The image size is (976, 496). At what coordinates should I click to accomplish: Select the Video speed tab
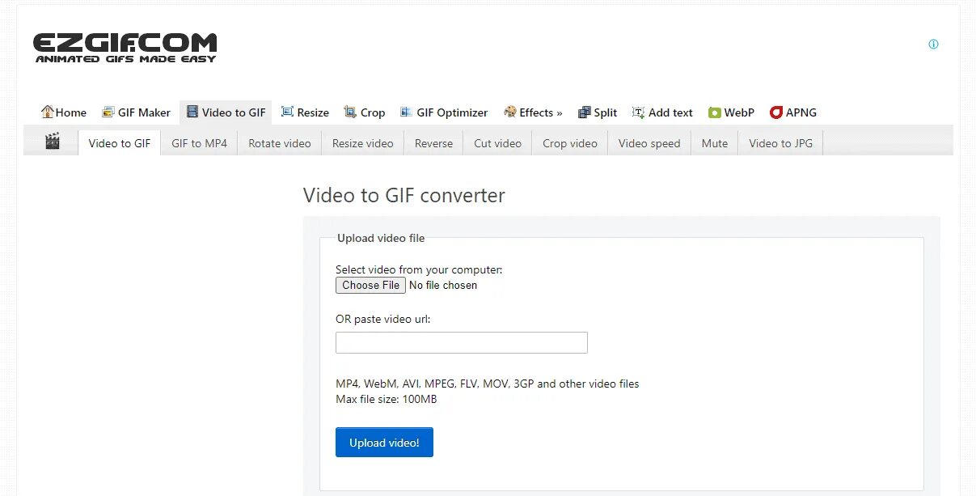click(649, 142)
